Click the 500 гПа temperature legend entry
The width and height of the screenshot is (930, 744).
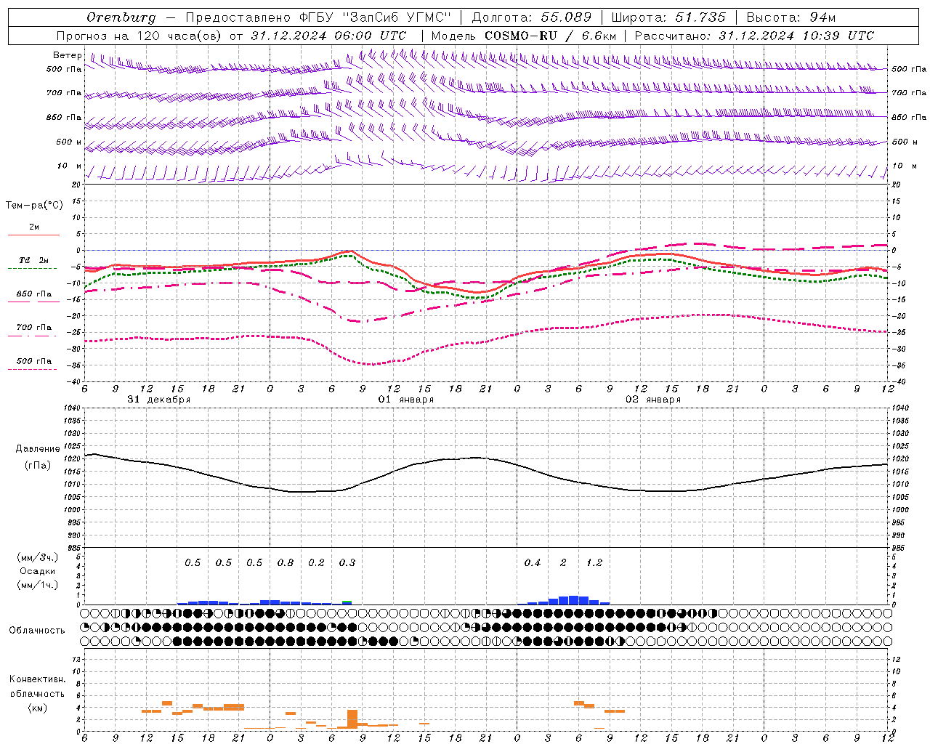(x=33, y=361)
